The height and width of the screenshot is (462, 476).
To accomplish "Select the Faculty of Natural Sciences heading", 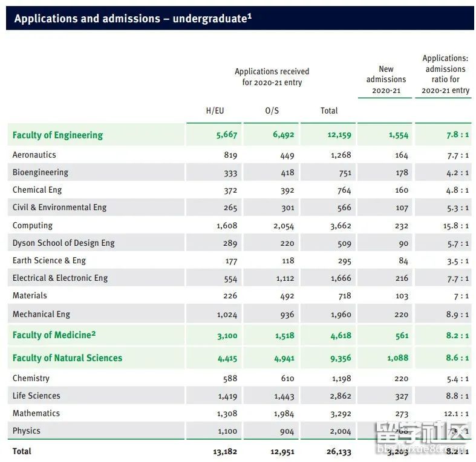I will pyautogui.click(x=67, y=358).
